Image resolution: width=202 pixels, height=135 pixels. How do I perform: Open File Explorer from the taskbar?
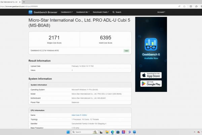tap(107, 132)
